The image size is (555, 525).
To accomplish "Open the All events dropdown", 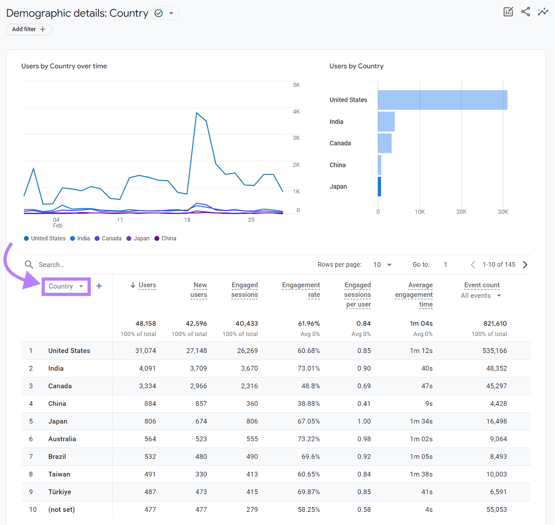I will (481, 295).
